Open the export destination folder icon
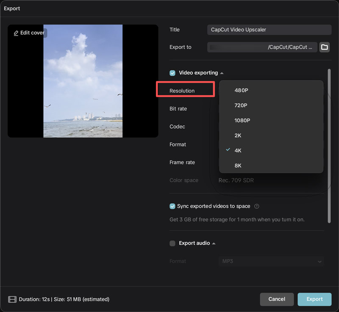339x312 pixels. tap(324, 47)
